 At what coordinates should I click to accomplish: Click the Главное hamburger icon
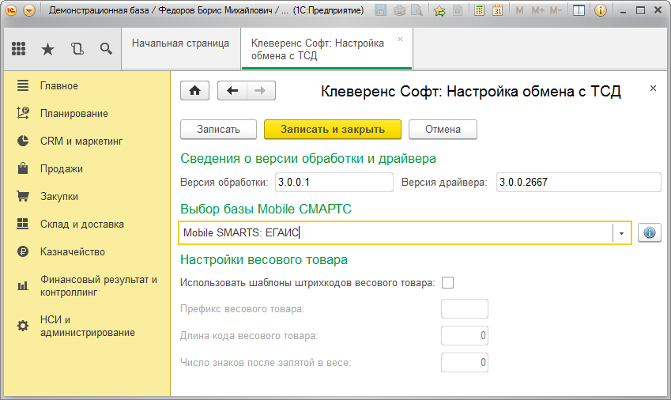[x=23, y=85]
